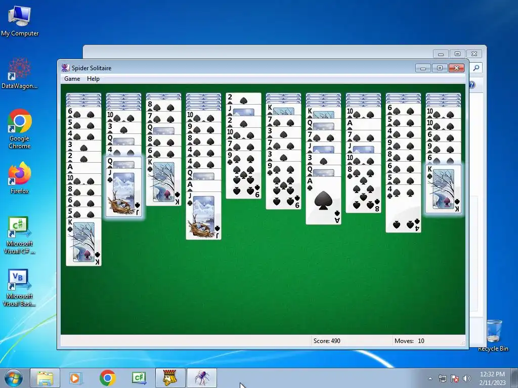Select the 6 of spades ending the sixth column
The image size is (518, 388).
coord(283,185)
